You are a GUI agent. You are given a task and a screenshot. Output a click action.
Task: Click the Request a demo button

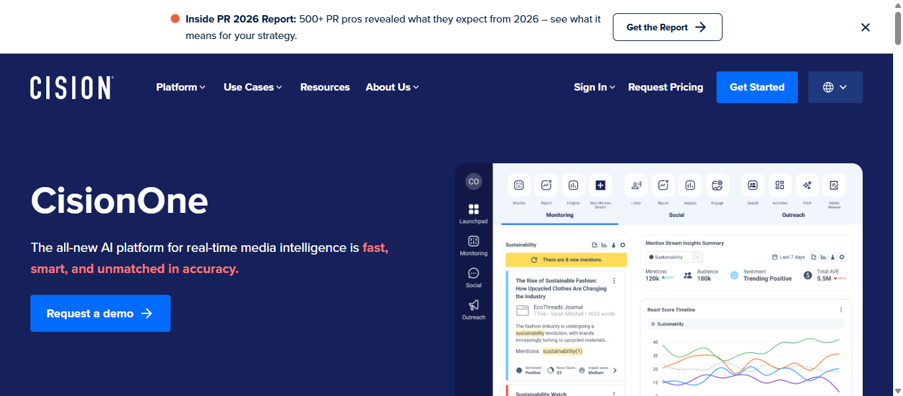pos(100,313)
